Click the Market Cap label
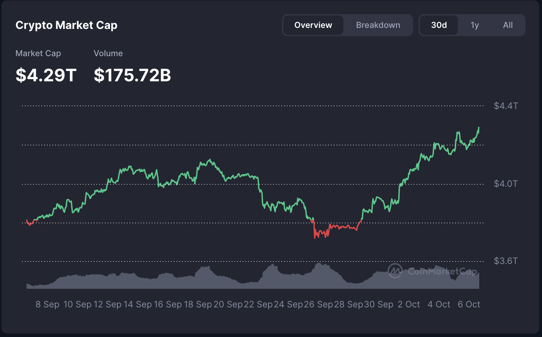The height and width of the screenshot is (337, 542). pyautogui.click(x=38, y=53)
